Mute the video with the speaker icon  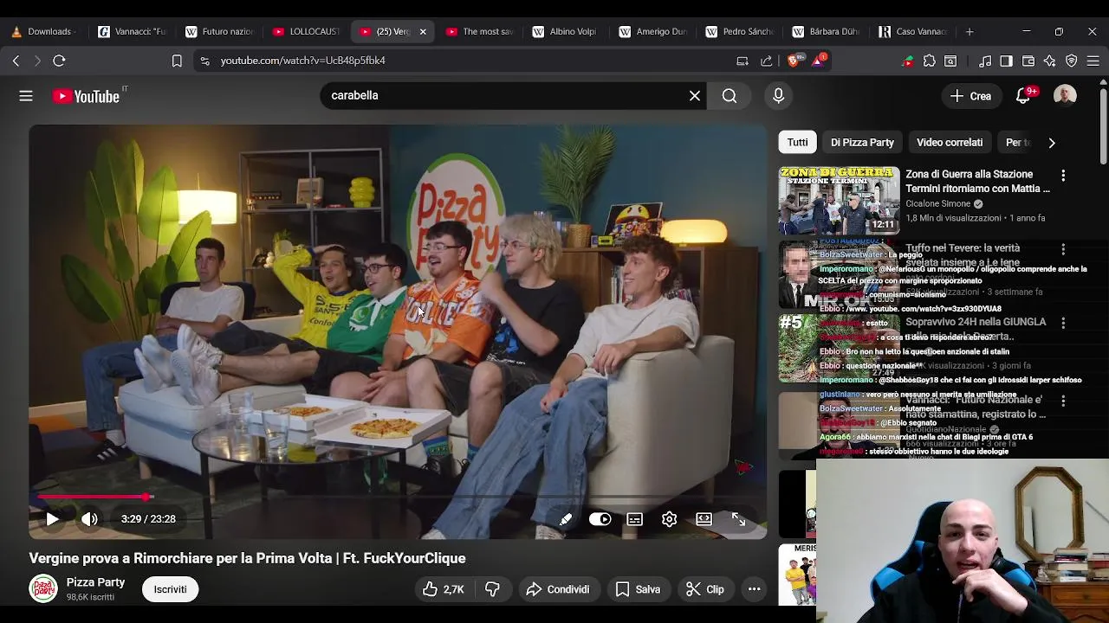(x=89, y=519)
